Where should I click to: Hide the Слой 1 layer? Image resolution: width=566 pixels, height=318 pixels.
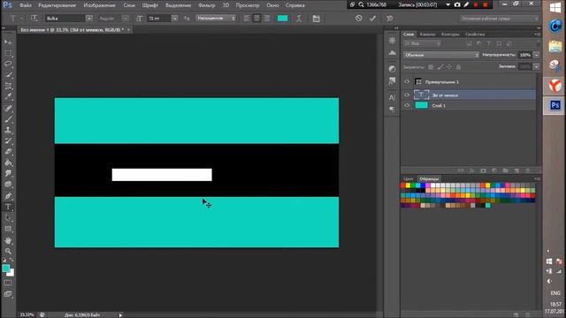click(407, 105)
